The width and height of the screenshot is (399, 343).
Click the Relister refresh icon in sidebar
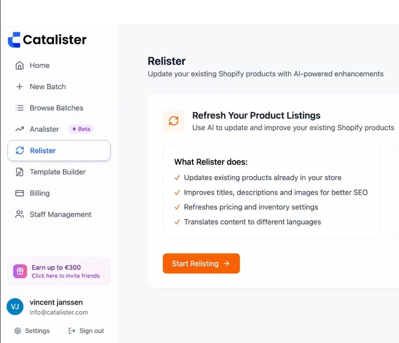[x=20, y=151]
